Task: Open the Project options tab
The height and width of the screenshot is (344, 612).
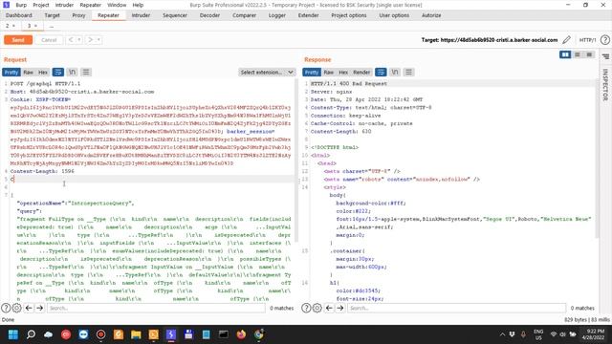Action: pyautogui.click(x=348, y=15)
